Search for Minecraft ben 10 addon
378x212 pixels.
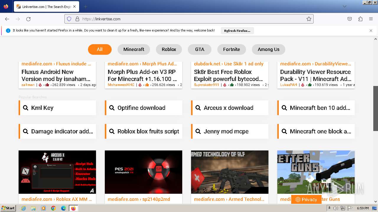tap(316, 108)
